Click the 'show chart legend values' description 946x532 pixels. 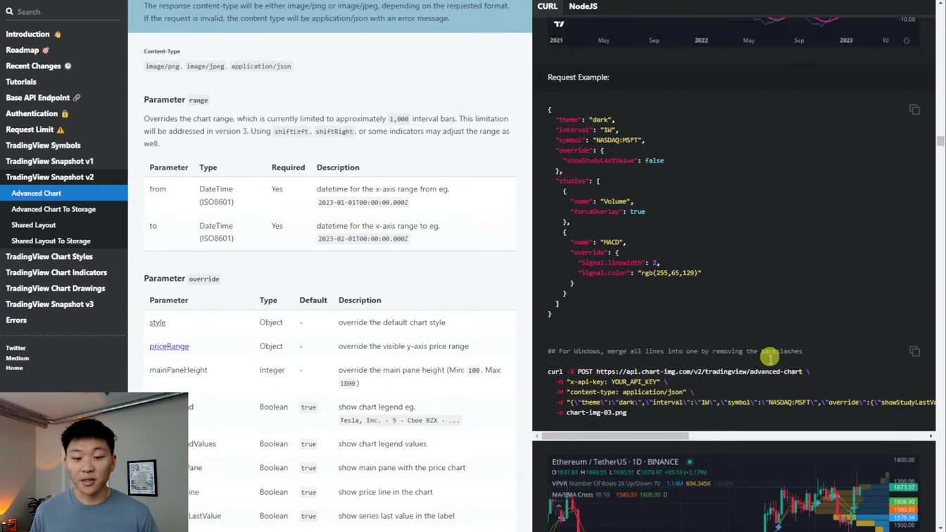382,444
